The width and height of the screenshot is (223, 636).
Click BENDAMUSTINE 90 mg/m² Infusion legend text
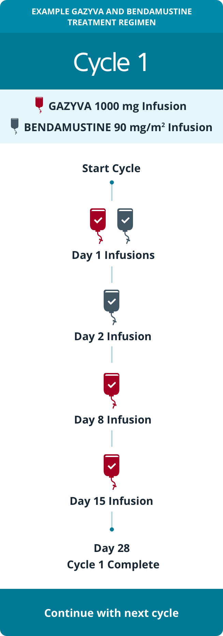pyautogui.click(x=118, y=127)
